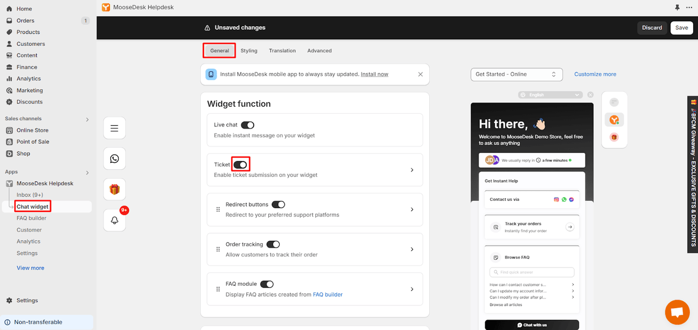Image resolution: width=698 pixels, height=330 pixels.
Task: Toggle Order tracking off
Action: click(x=273, y=244)
